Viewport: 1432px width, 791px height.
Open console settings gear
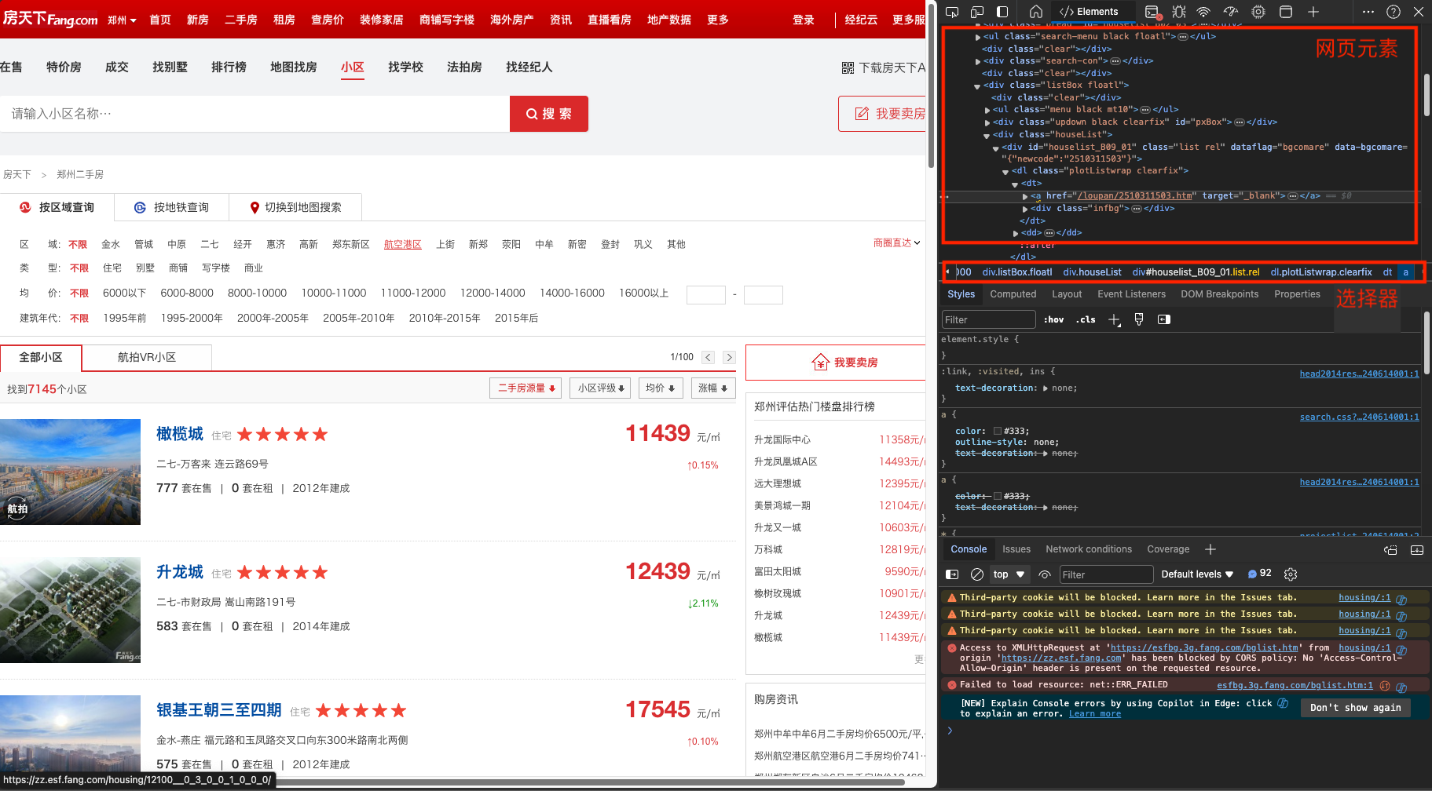click(x=1290, y=574)
